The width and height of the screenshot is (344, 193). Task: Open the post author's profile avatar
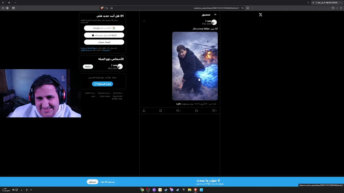tap(214, 22)
